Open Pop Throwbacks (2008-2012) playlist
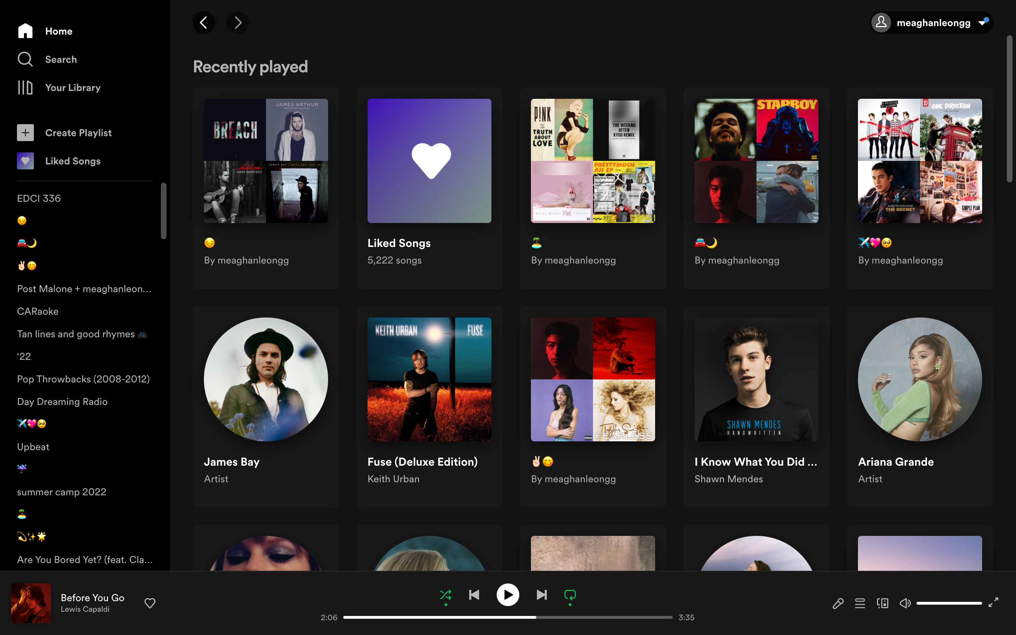1016x635 pixels. (83, 379)
